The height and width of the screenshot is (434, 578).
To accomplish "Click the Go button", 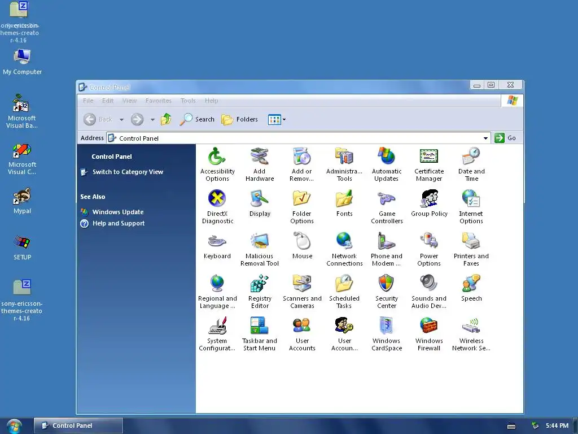I will coord(505,138).
